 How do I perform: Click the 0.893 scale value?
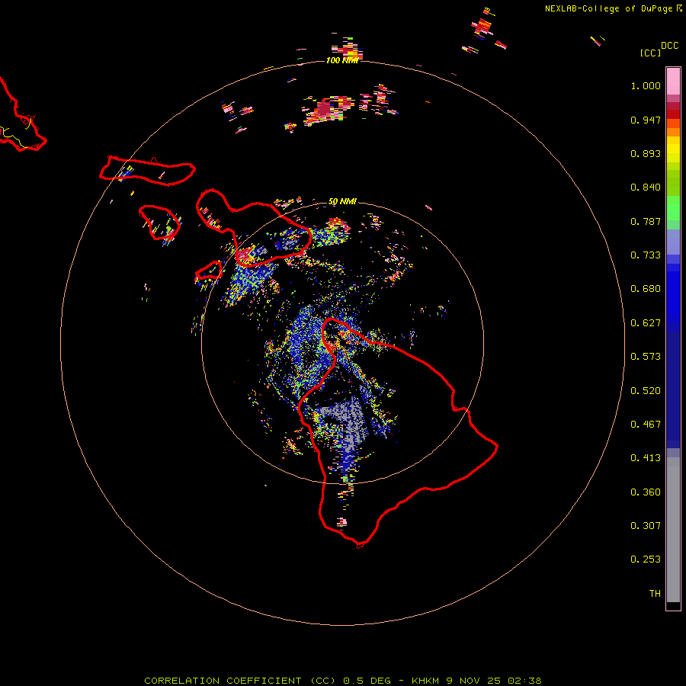click(x=646, y=153)
